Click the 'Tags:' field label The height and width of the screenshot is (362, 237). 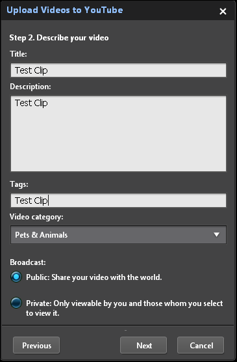19,184
